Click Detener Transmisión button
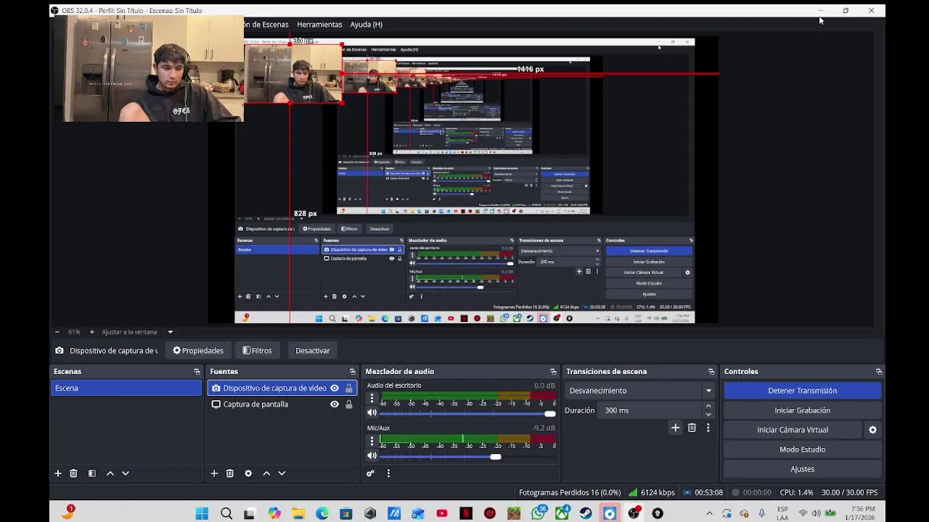This screenshot has height=522, width=929. coord(803,391)
